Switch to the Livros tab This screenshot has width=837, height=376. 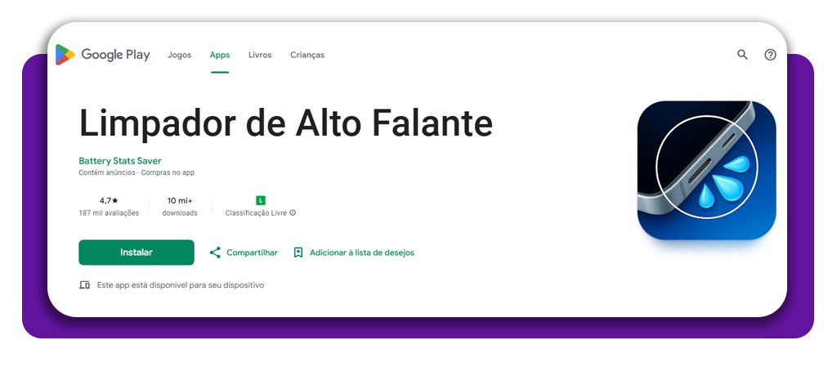tap(260, 55)
